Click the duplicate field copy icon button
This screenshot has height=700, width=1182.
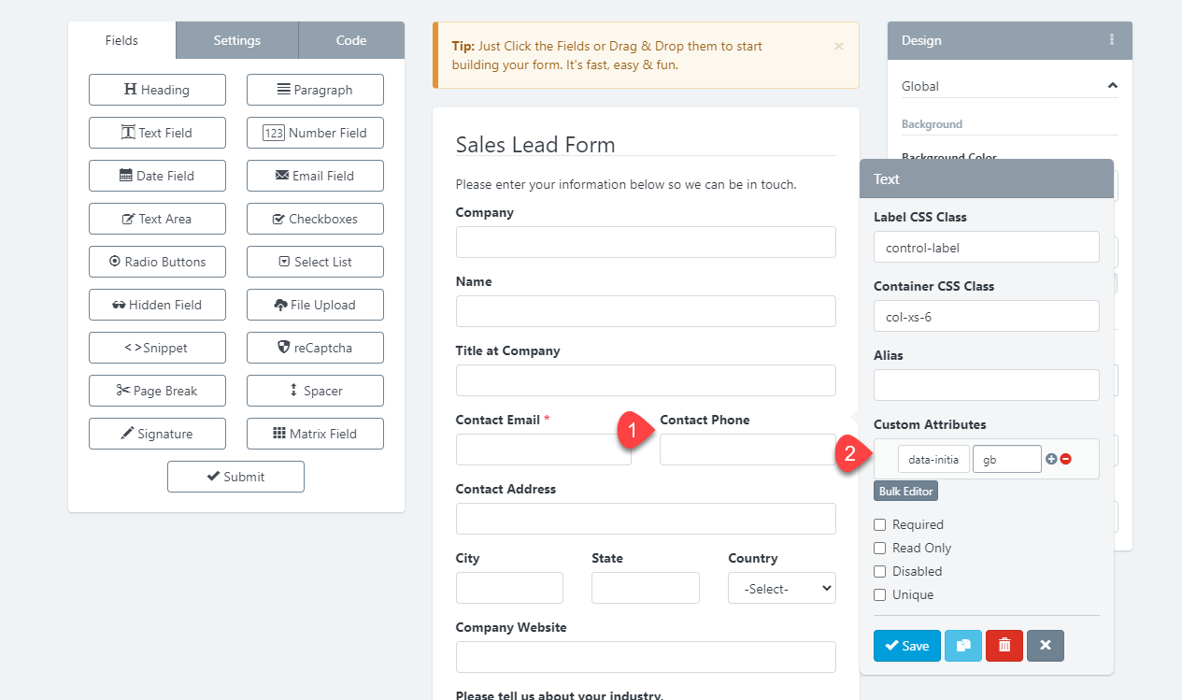pyautogui.click(x=963, y=646)
